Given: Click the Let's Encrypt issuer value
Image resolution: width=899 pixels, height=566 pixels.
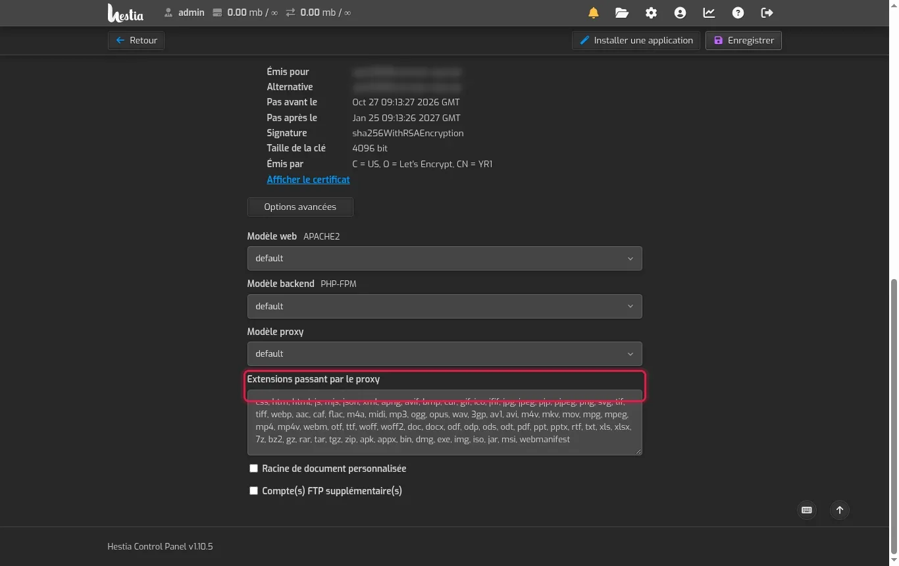Looking at the screenshot, I should (422, 164).
